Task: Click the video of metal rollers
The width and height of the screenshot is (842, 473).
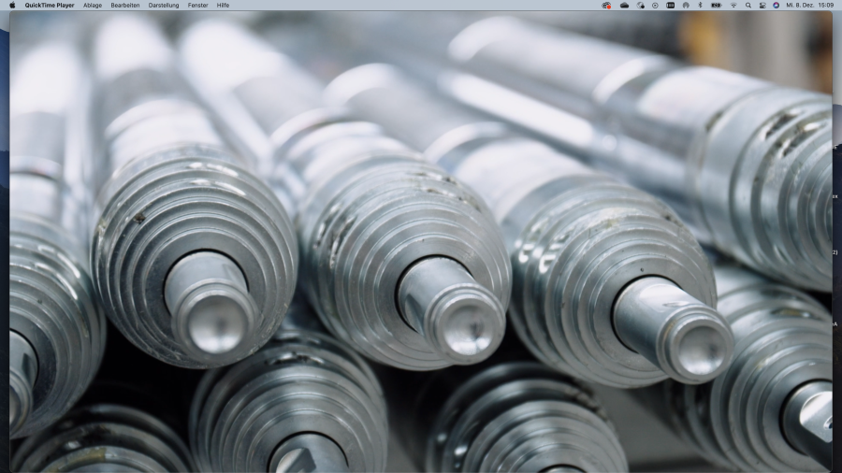Action: click(421, 243)
